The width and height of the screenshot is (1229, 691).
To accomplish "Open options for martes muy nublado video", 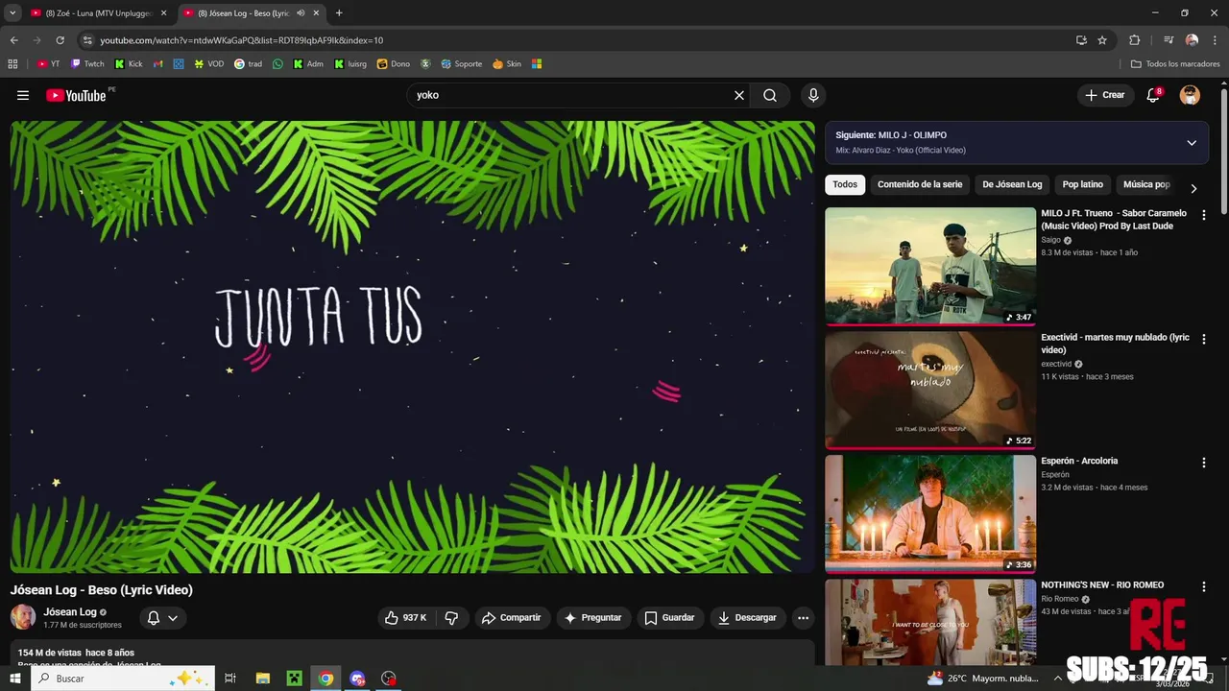I will [x=1203, y=339].
